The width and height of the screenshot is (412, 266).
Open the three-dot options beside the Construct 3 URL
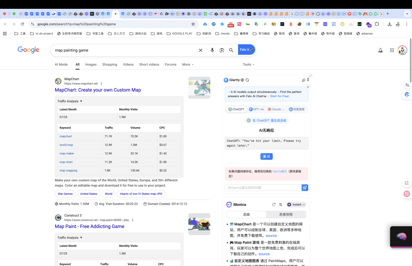coord(132,220)
